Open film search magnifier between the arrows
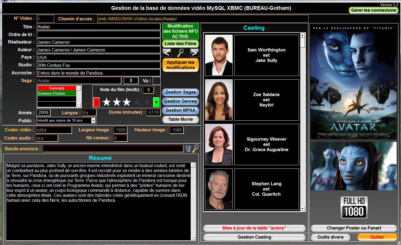Viewport: 401px width, 245px height. [180, 53]
